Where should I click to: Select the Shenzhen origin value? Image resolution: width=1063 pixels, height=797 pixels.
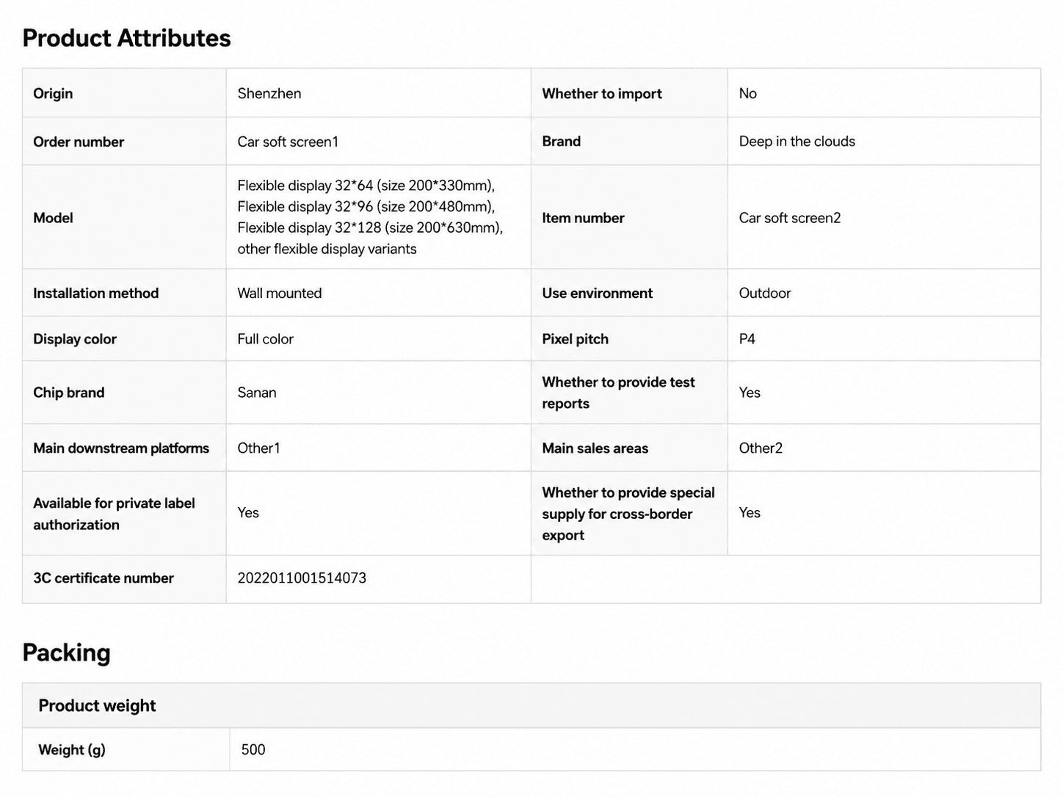click(x=269, y=93)
